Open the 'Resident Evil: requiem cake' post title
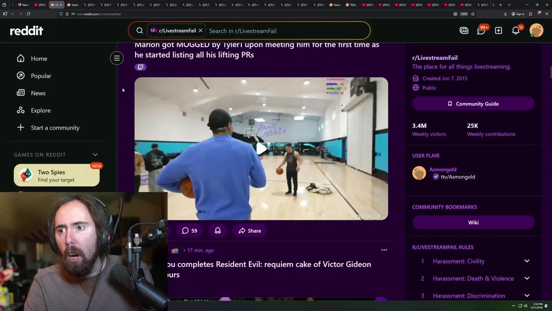The height and width of the screenshot is (311, 552). point(270,269)
